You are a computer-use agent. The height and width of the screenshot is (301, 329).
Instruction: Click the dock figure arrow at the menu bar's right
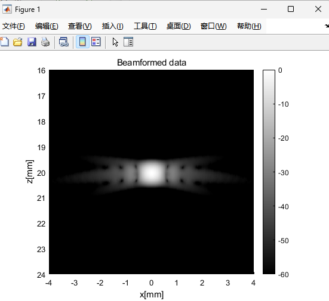tap(327, 26)
